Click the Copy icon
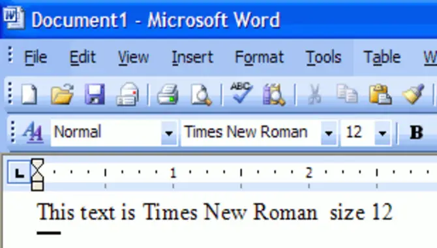Viewport: 437px width, 248px height. [347, 94]
